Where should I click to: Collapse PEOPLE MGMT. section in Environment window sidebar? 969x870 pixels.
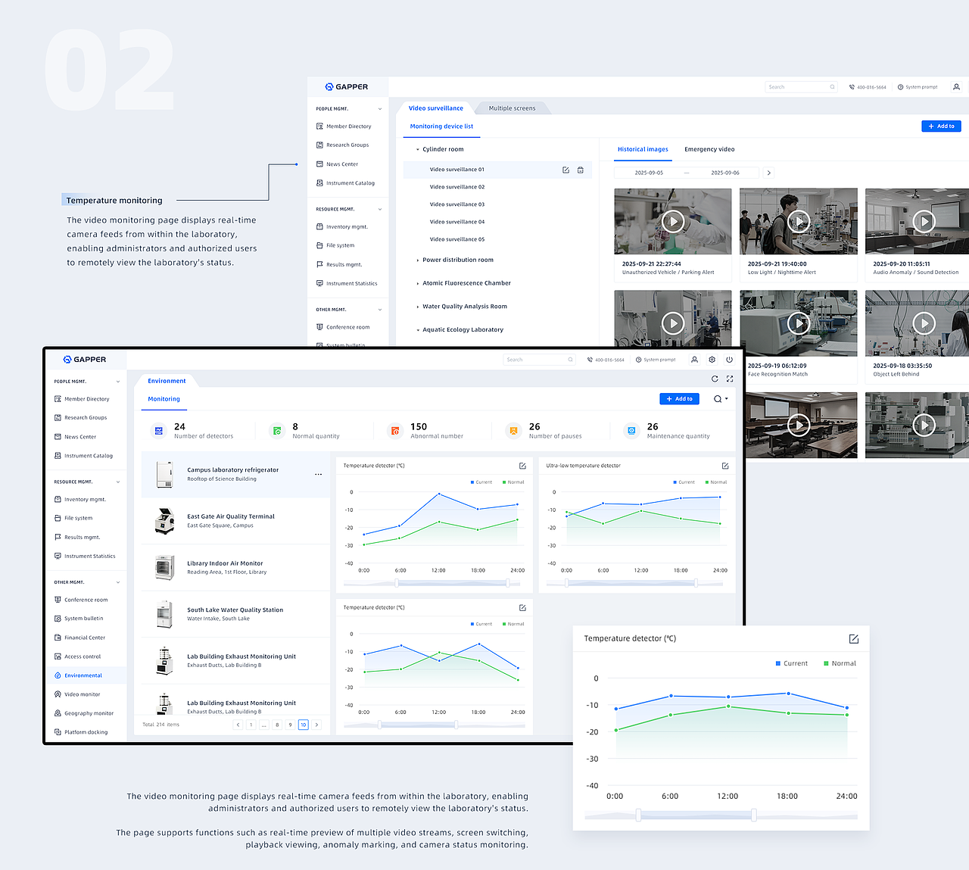pos(118,382)
